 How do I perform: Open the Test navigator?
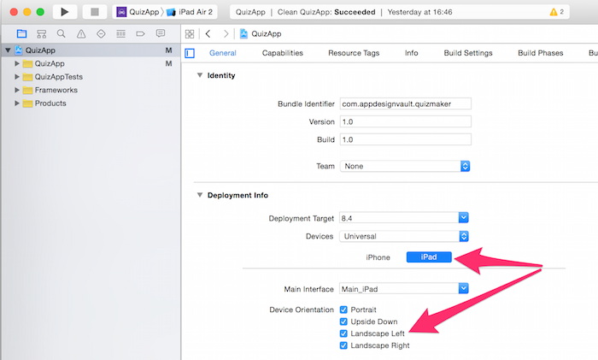tap(101, 33)
